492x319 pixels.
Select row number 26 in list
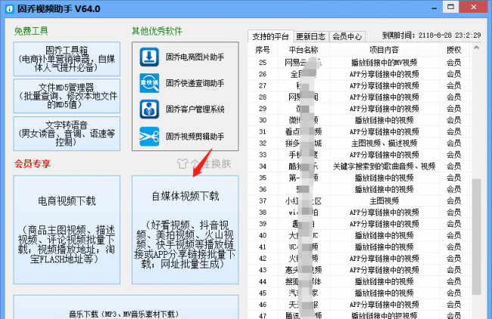[x=263, y=74]
